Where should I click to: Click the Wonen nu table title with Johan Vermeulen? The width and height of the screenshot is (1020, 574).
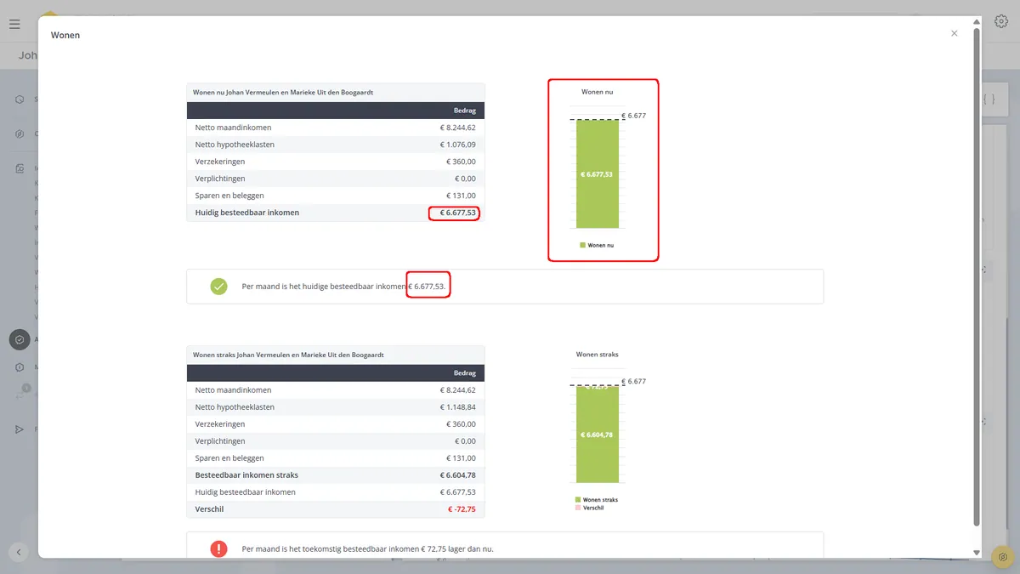click(283, 92)
